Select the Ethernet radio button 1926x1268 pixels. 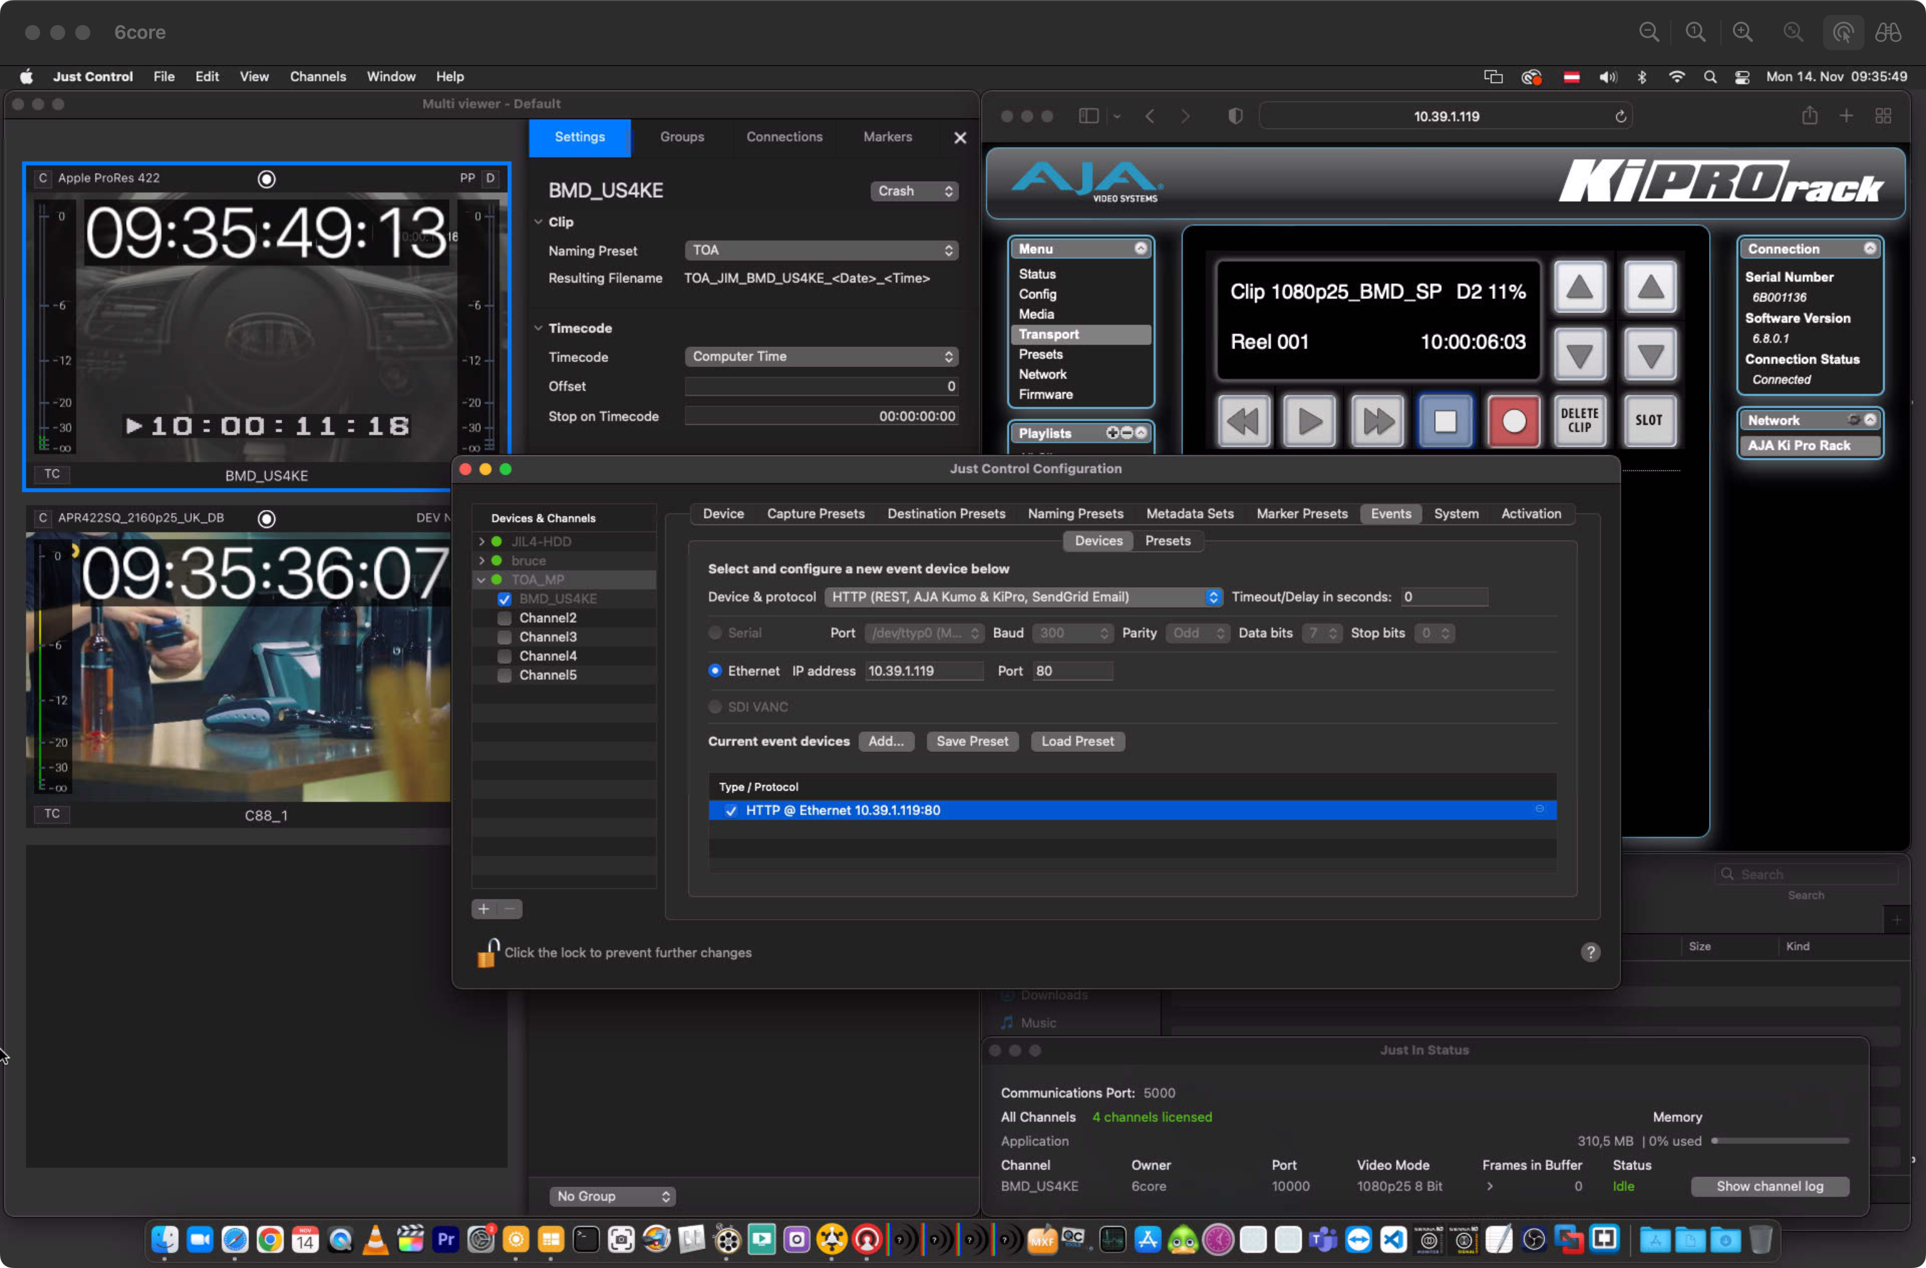715,671
